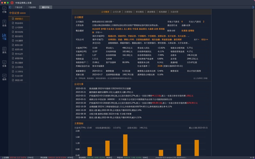The width and height of the screenshot is (255, 159).
Task: Open the 机构调研 section tab
Action: point(163,12)
